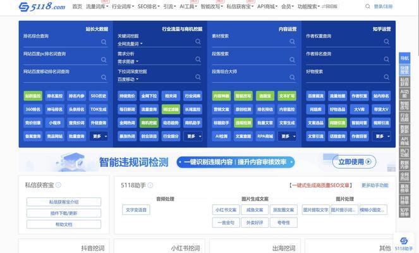Click search icon for 段落组合大师
This screenshot has height=253, width=419.
click(293, 77)
